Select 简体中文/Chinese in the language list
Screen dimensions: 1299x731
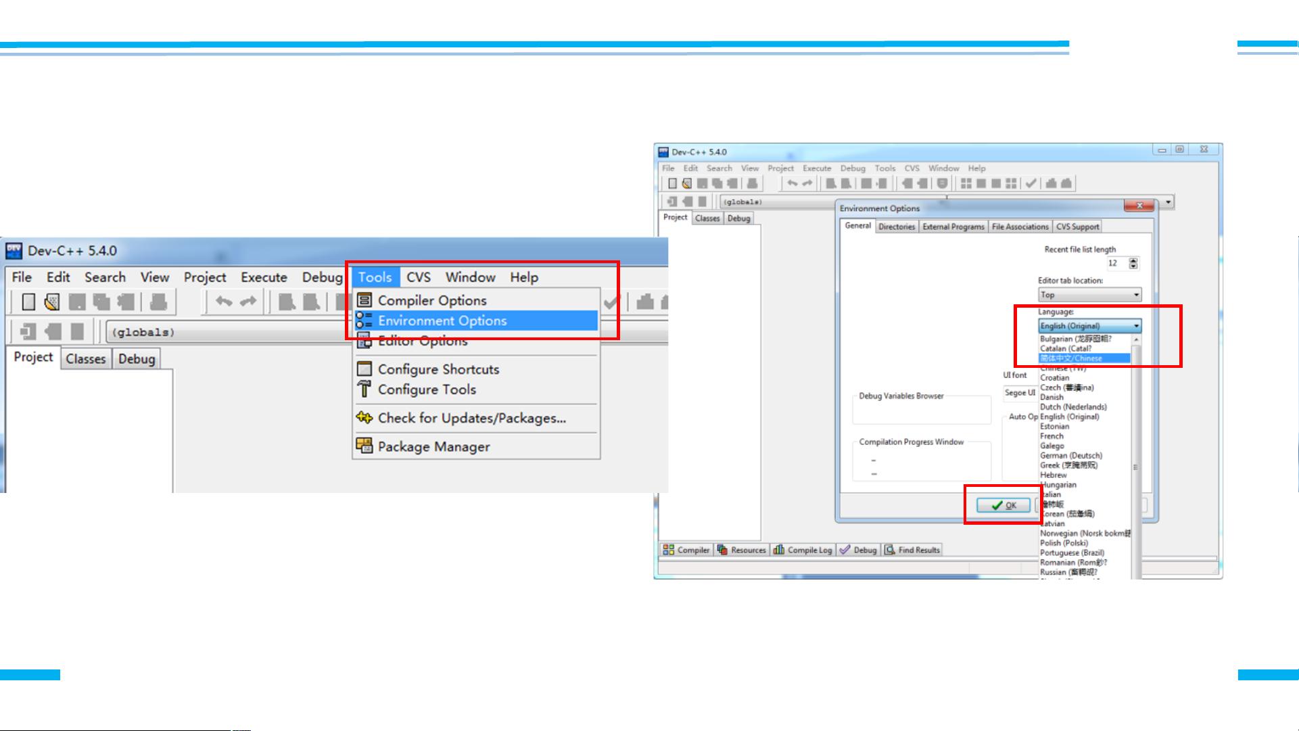(x=1085, y=358)
